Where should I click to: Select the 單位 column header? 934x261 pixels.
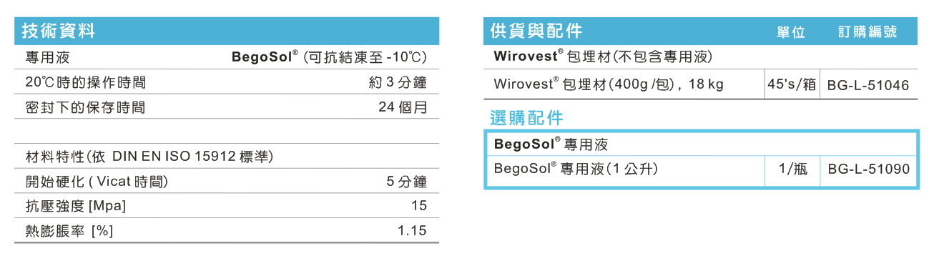[x=791, y=32]
